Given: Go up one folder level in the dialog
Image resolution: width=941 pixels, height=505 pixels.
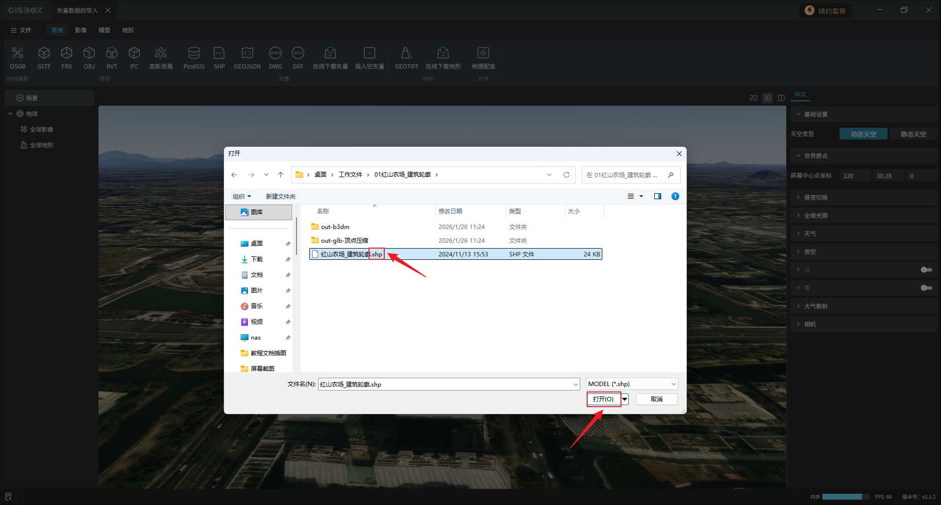Looking at the screenshot, I should click(280, 175).
